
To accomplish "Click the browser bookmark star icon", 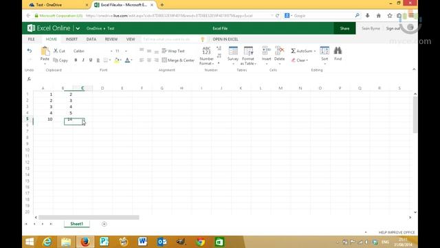I will (x=390, y=16).
